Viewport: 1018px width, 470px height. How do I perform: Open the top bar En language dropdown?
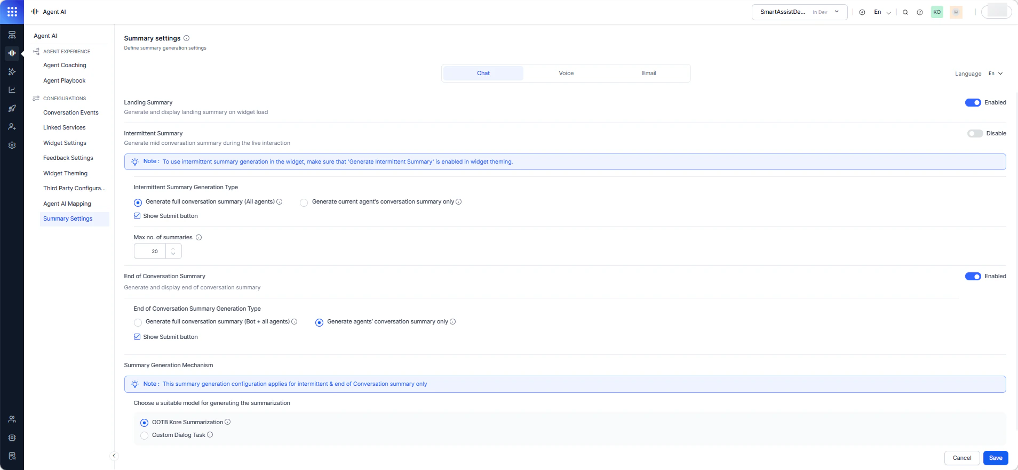(x=882, y=12)
